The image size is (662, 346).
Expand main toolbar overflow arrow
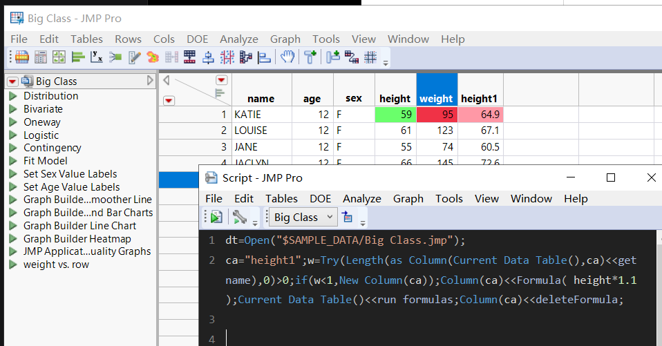click(386, 64)
